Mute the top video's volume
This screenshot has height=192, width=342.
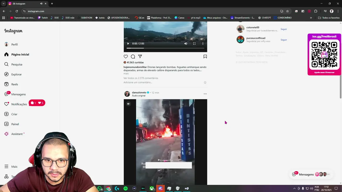pyautogui.click(x=186, y=43)
